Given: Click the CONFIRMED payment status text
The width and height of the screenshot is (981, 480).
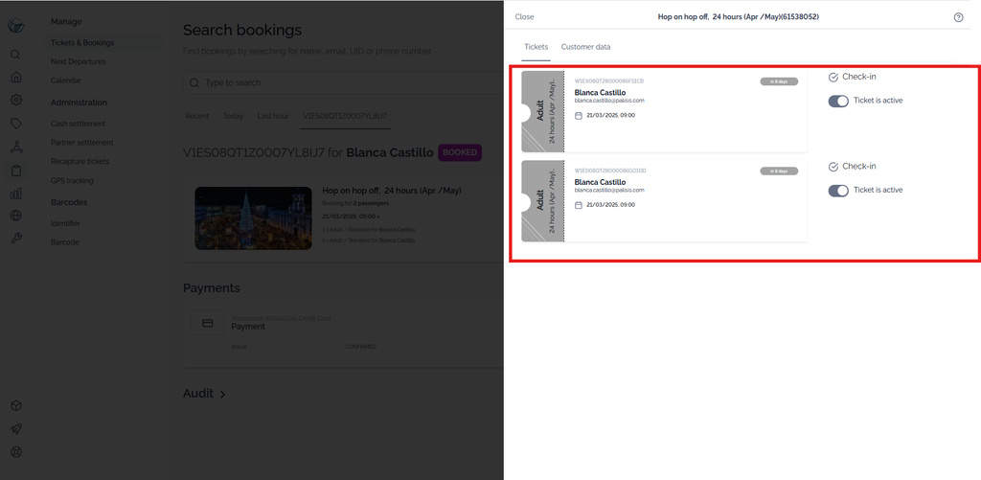Looking at the screenshot, I should tap(361, 346).
